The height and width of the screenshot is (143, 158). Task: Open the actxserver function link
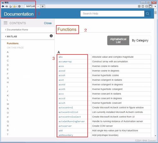[65, 126]
